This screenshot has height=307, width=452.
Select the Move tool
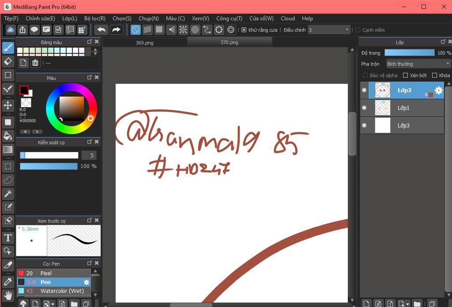[x=8, y=105]
